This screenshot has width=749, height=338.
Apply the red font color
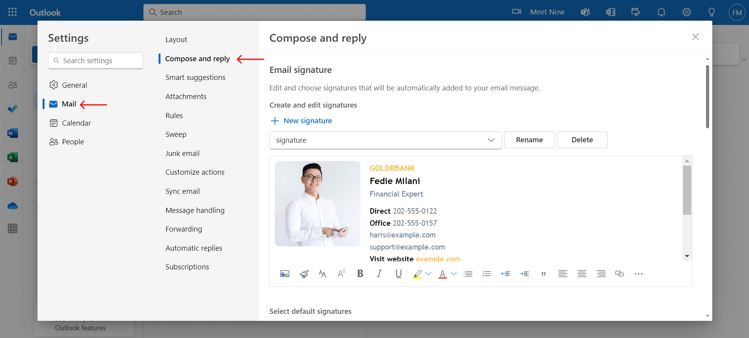pos(442,274)
